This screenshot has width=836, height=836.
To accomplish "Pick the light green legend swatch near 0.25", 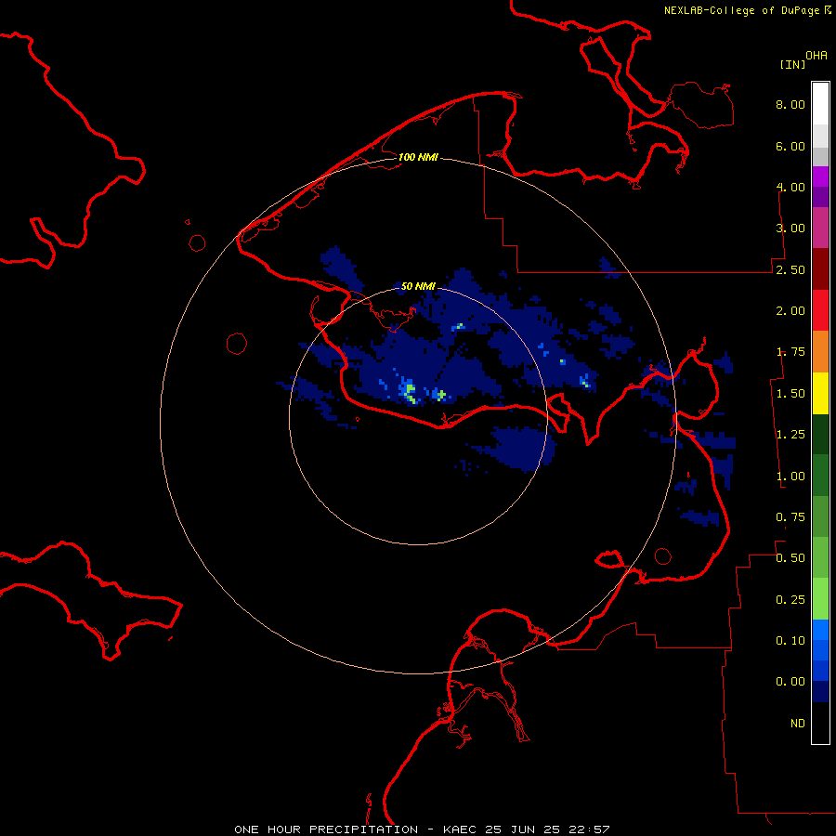I will pos(820,599).
